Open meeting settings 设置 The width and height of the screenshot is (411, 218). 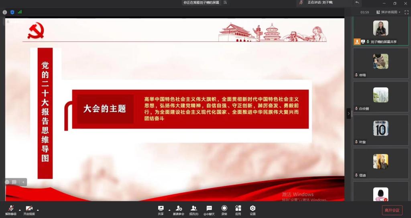pos(252,210)
